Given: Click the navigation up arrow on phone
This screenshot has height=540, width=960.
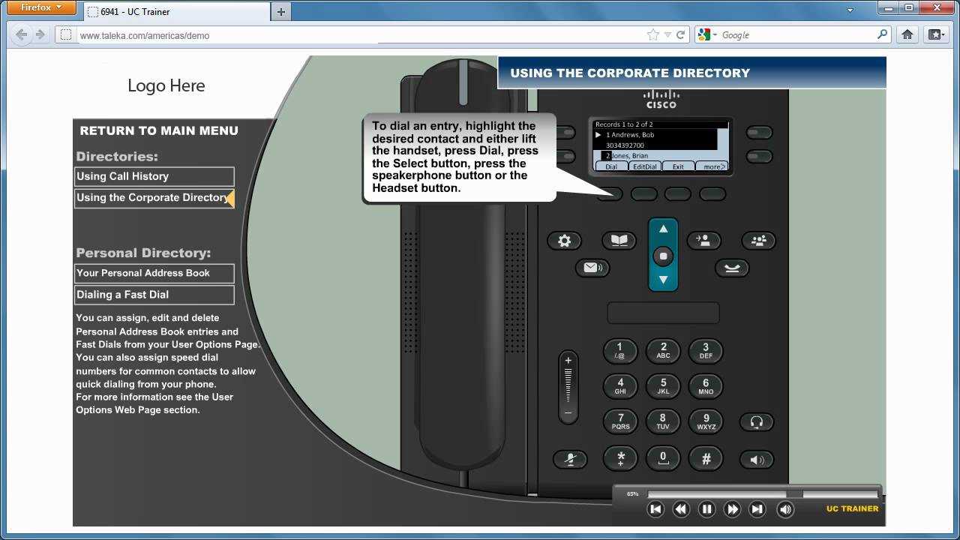Looking at the screenshot, I should pos(663,229).
